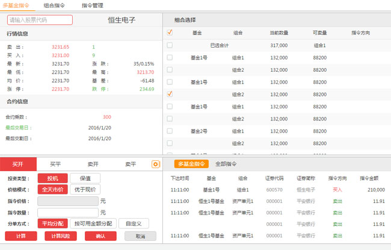This screenshot has height=250, width=391.
Task: Switch to the 卖开 order tab
Action: (93, 164)
